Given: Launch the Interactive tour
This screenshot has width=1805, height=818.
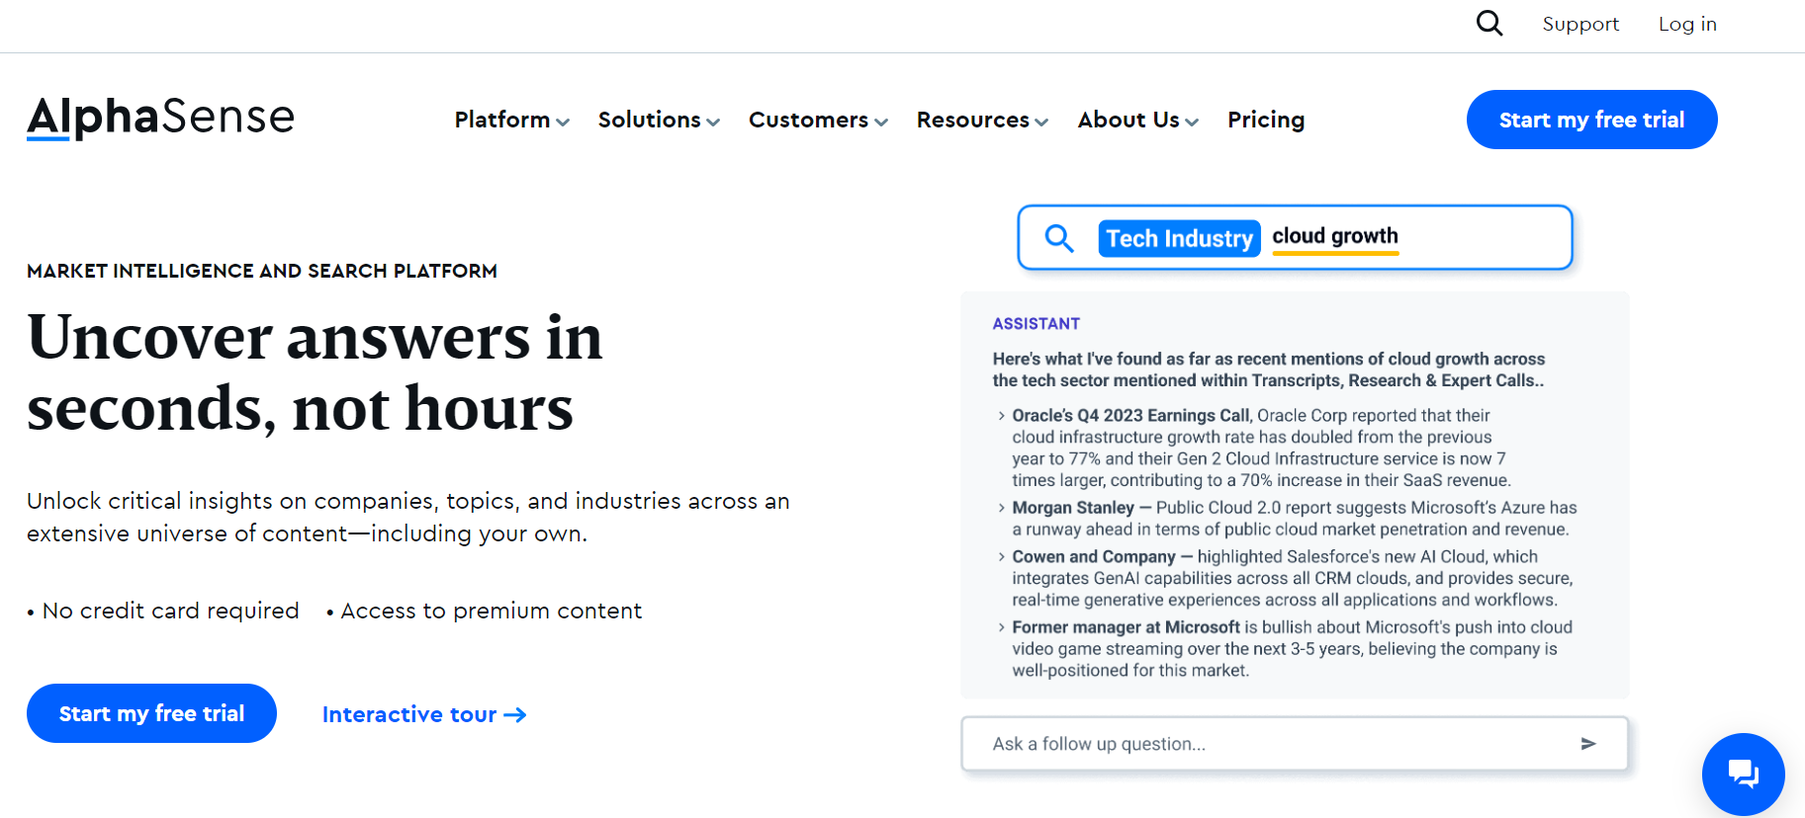Looking at the screenshot, I should click(424, 714).
